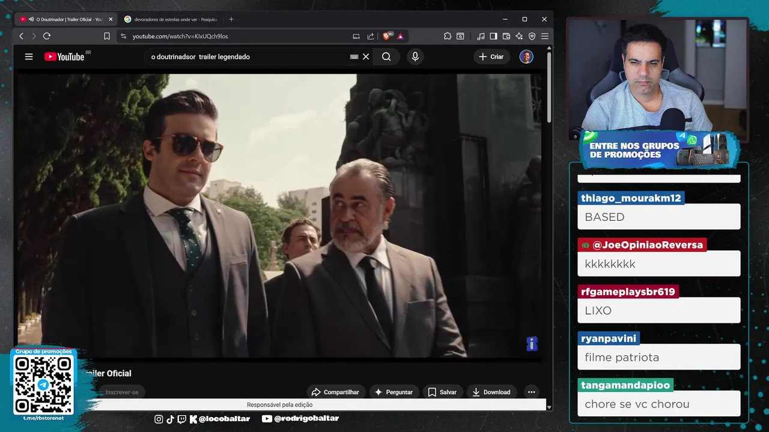The height and width of the screenshot is (432, 769).
Task: Go to YouTube home via logo
Action: click(64, 56)
